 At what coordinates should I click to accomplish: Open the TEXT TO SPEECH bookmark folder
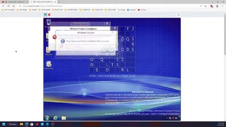8,10
